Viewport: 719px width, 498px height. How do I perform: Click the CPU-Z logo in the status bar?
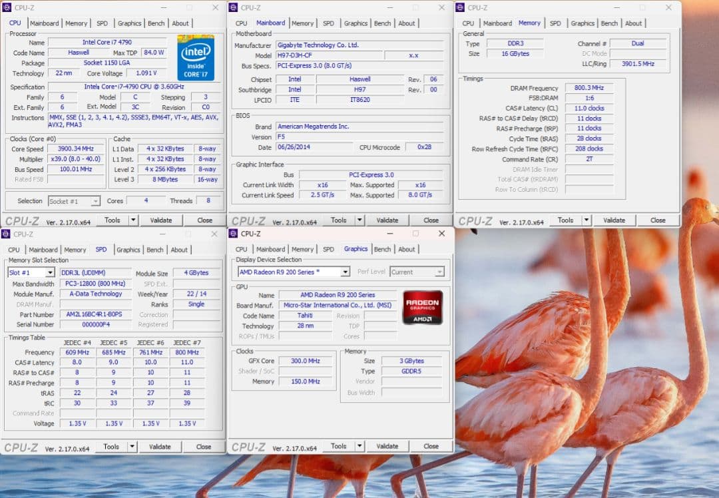coord(21,220)
